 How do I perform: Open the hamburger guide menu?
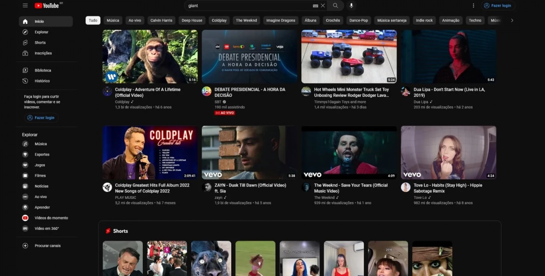pyautogui.click(x=25, y=6)
